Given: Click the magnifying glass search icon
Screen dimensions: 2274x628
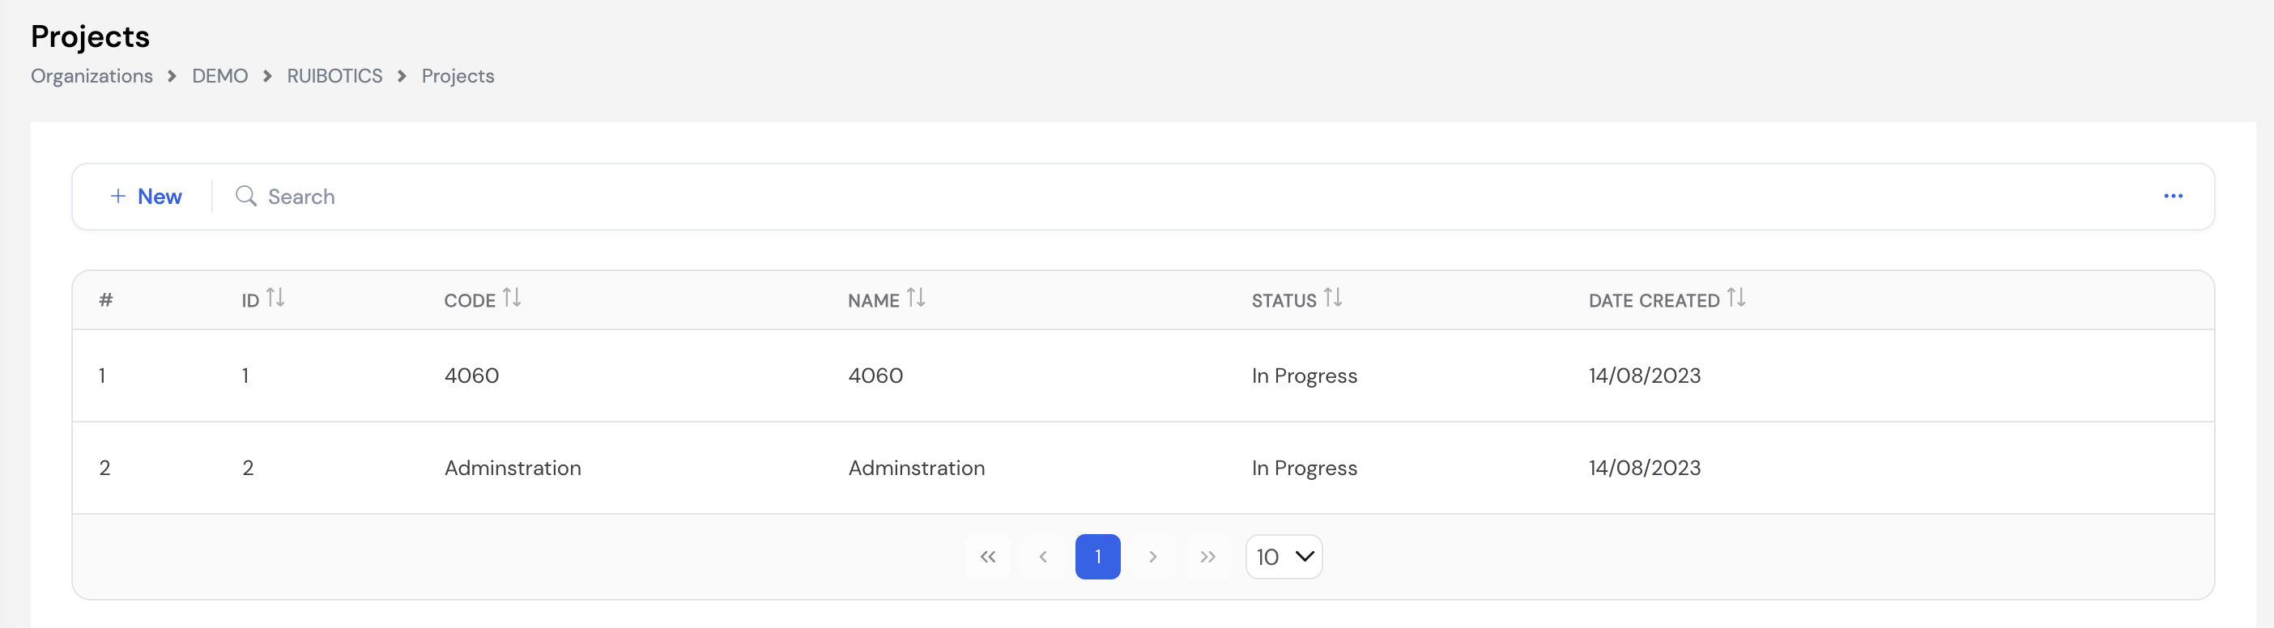Looking at the screenshot, I should pyautogui.click(x=246, y=196).
